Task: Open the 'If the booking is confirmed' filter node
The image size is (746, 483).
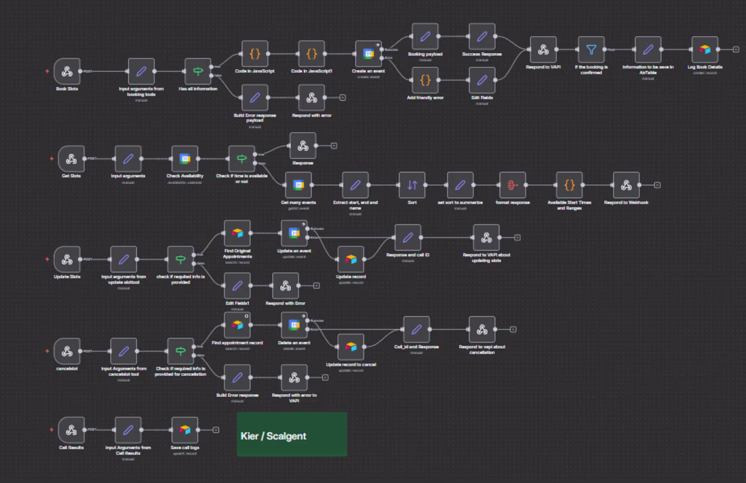Action: point(591,50)
